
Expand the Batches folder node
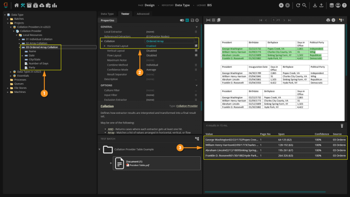7,19
